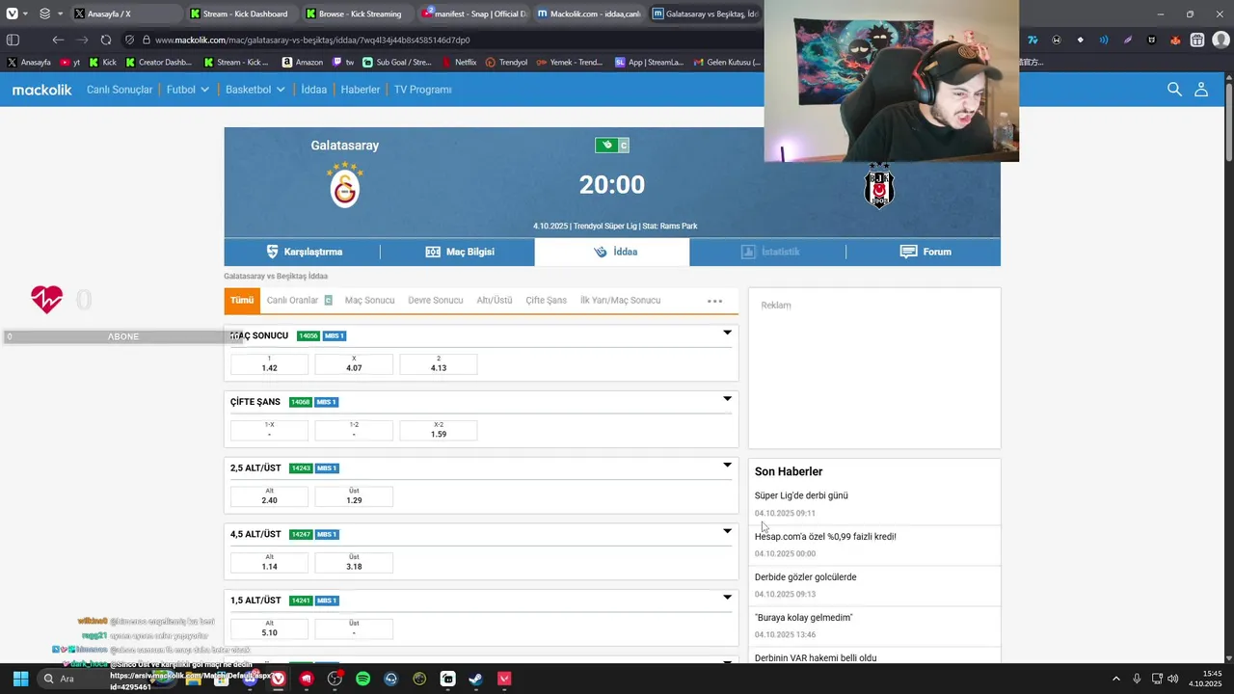The width and height of the screenshot is (1234, 694).
Task: Open the Amazon bookmark
Action: point(302,62)
